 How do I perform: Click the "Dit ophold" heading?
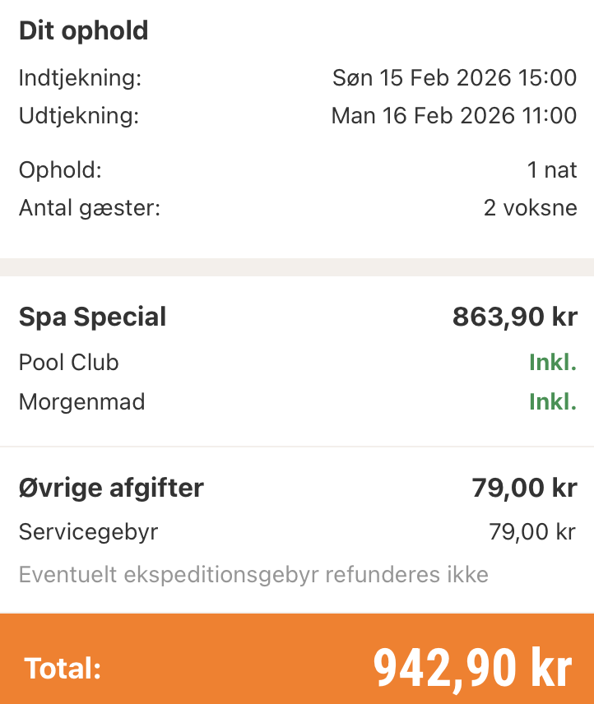click(x=83, y=31)
